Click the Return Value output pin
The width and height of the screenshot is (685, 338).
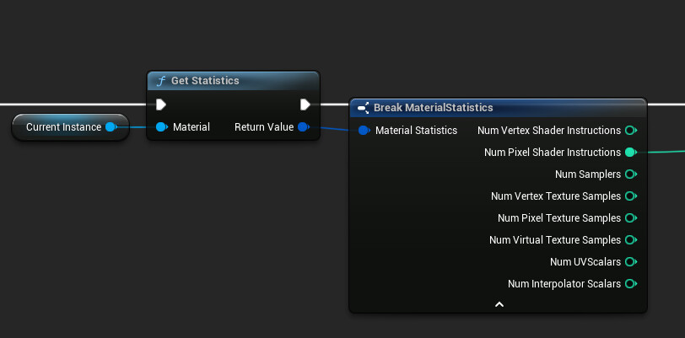(x=303, y=127)
